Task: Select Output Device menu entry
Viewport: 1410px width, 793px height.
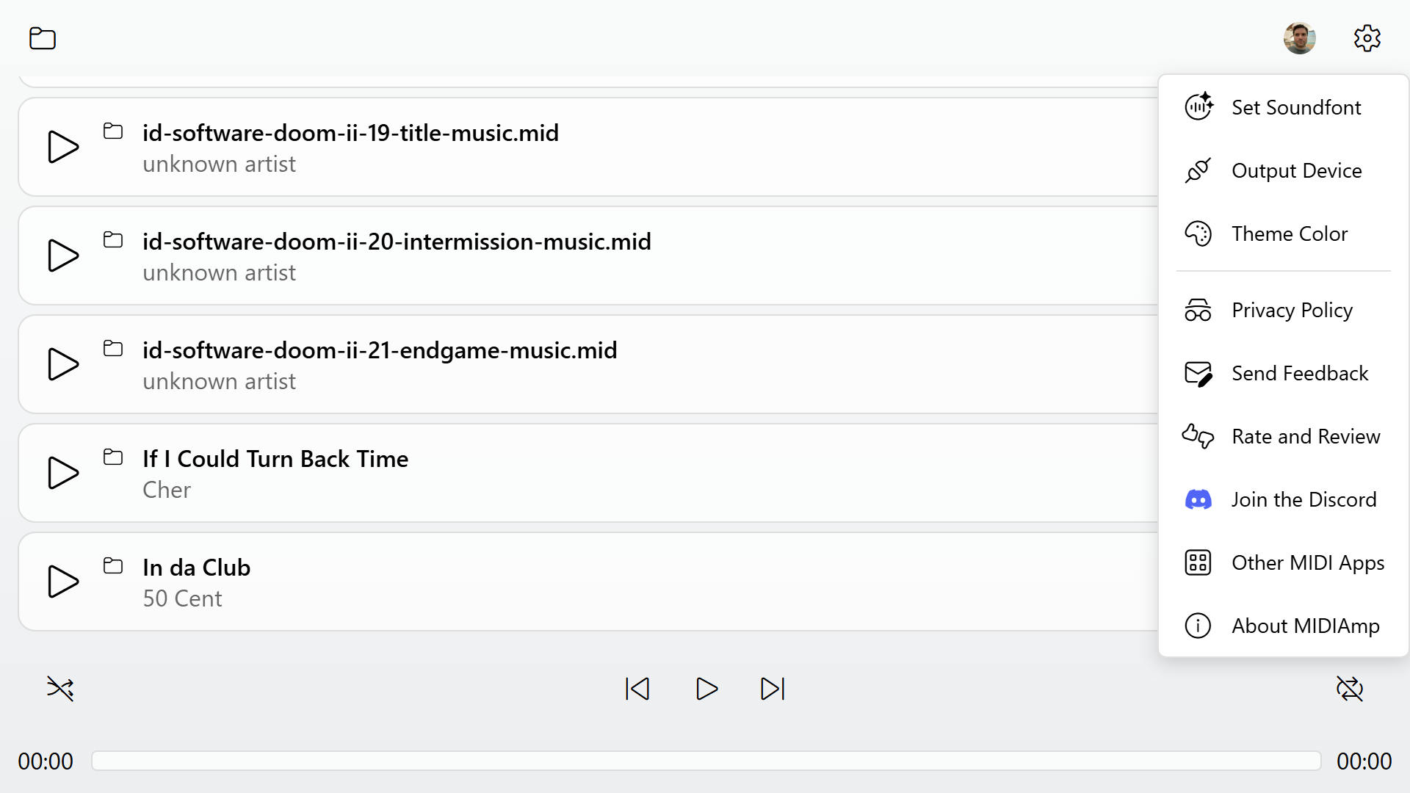Action: click(1284, 170)
